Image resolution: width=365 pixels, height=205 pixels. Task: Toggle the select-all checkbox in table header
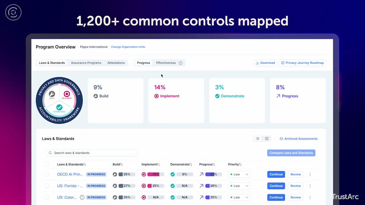pos(47,164)
